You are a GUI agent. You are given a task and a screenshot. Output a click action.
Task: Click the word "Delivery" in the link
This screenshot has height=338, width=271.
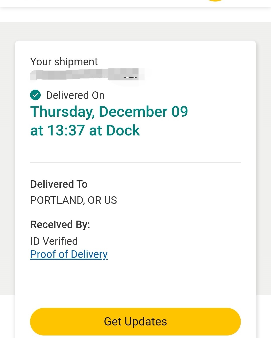click(x=89, y=254)
